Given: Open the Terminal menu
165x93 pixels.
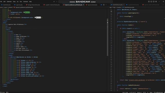Looking at the screenshot, I should (26, 2).
